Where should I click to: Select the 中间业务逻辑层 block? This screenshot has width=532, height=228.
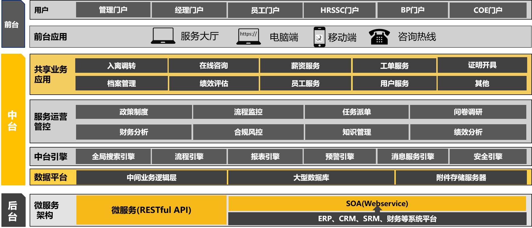[x=152, y=177]
